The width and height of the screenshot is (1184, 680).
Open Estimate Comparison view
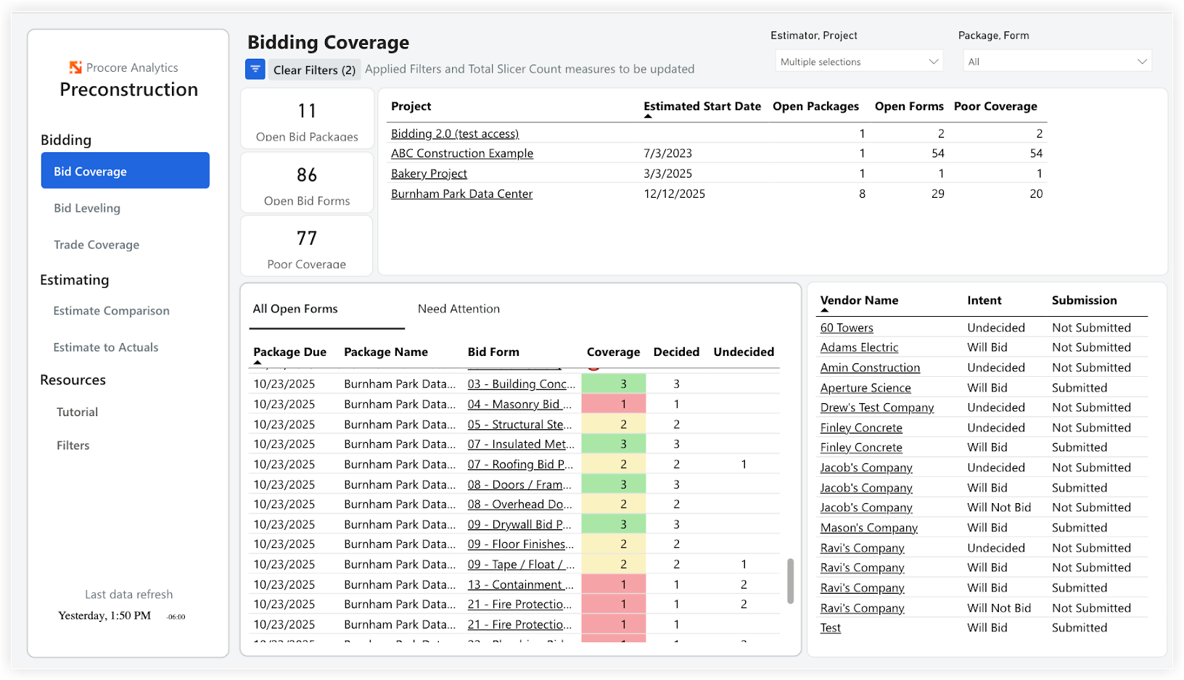point(111,310)
